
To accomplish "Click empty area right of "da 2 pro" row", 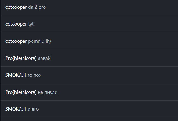I will click(114, 7).
